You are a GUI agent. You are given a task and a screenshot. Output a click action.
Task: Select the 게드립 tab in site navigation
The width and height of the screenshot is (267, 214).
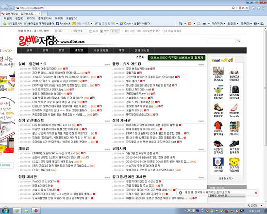tap(79, 51)
